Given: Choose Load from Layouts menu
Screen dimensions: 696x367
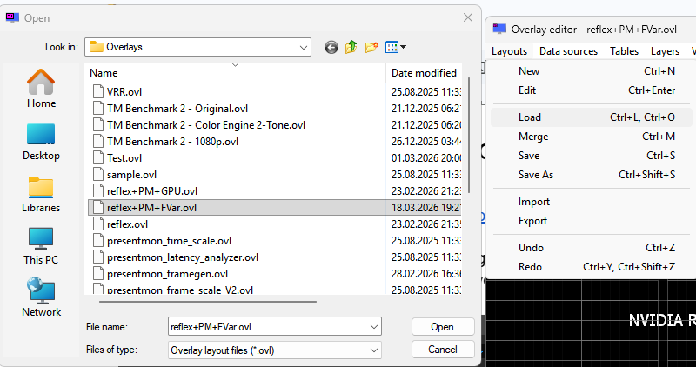Looking at the screenshot, I should tap(592, 117).
